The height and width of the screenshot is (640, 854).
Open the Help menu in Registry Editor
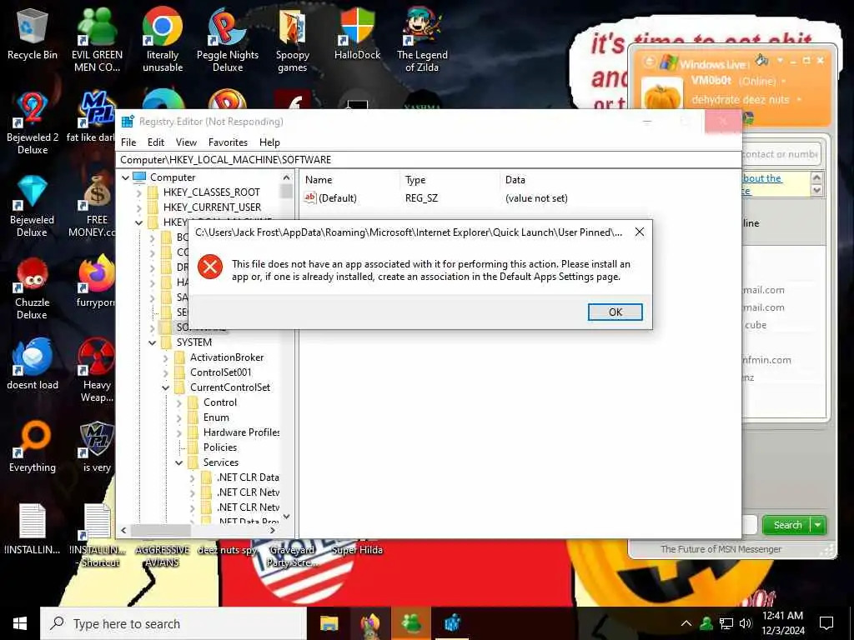(269, 142)
